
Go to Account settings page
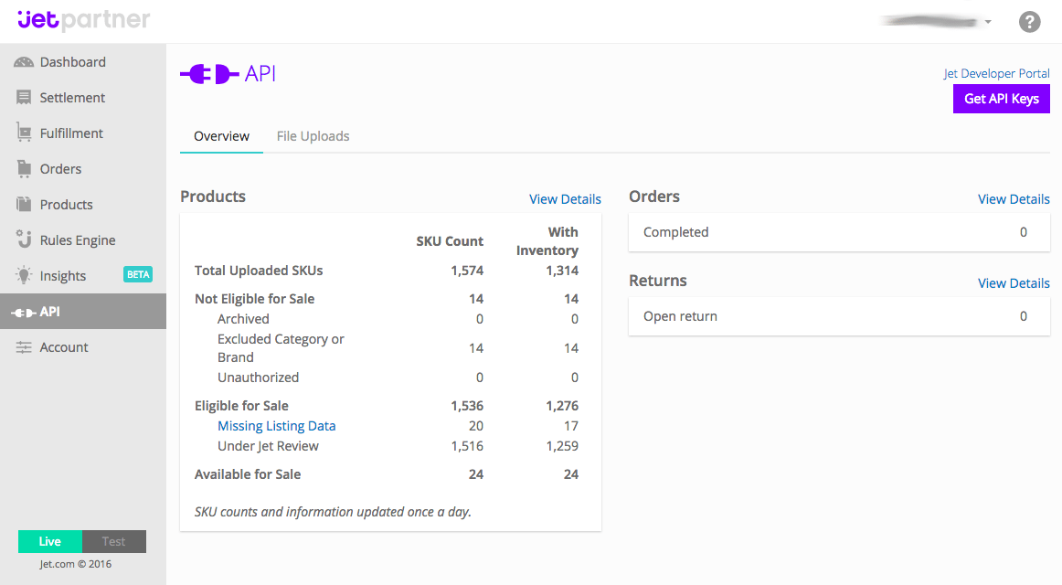pos(64,347)
